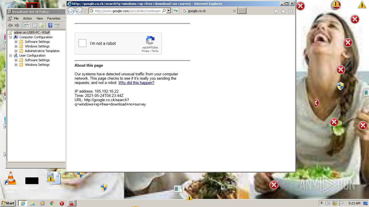Select Computer Configuration tree item
The height and width of the screenshot is (207, 369).
36,37
